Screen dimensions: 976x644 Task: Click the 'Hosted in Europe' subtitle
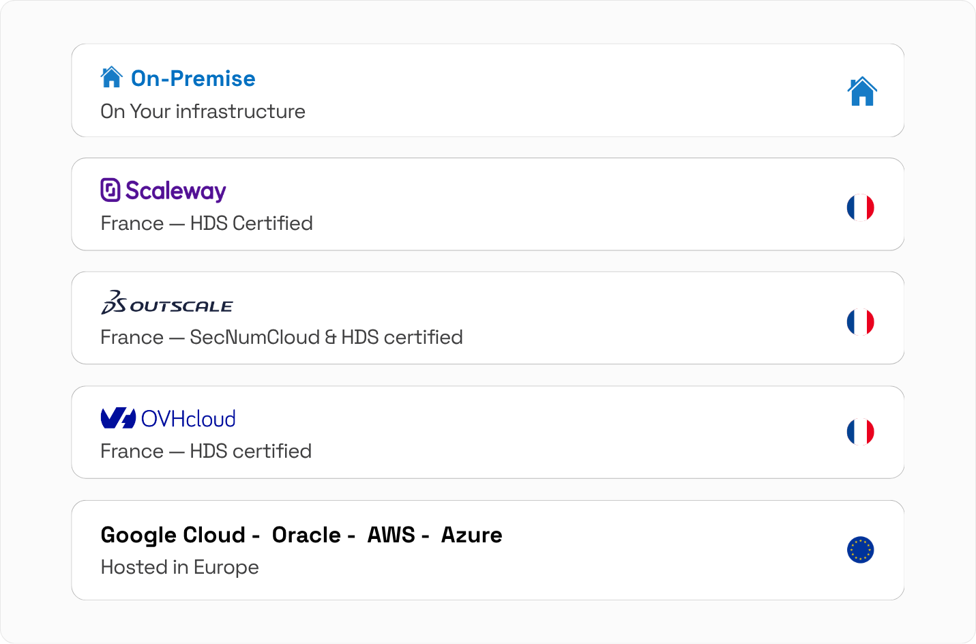(x=179, y=567)
